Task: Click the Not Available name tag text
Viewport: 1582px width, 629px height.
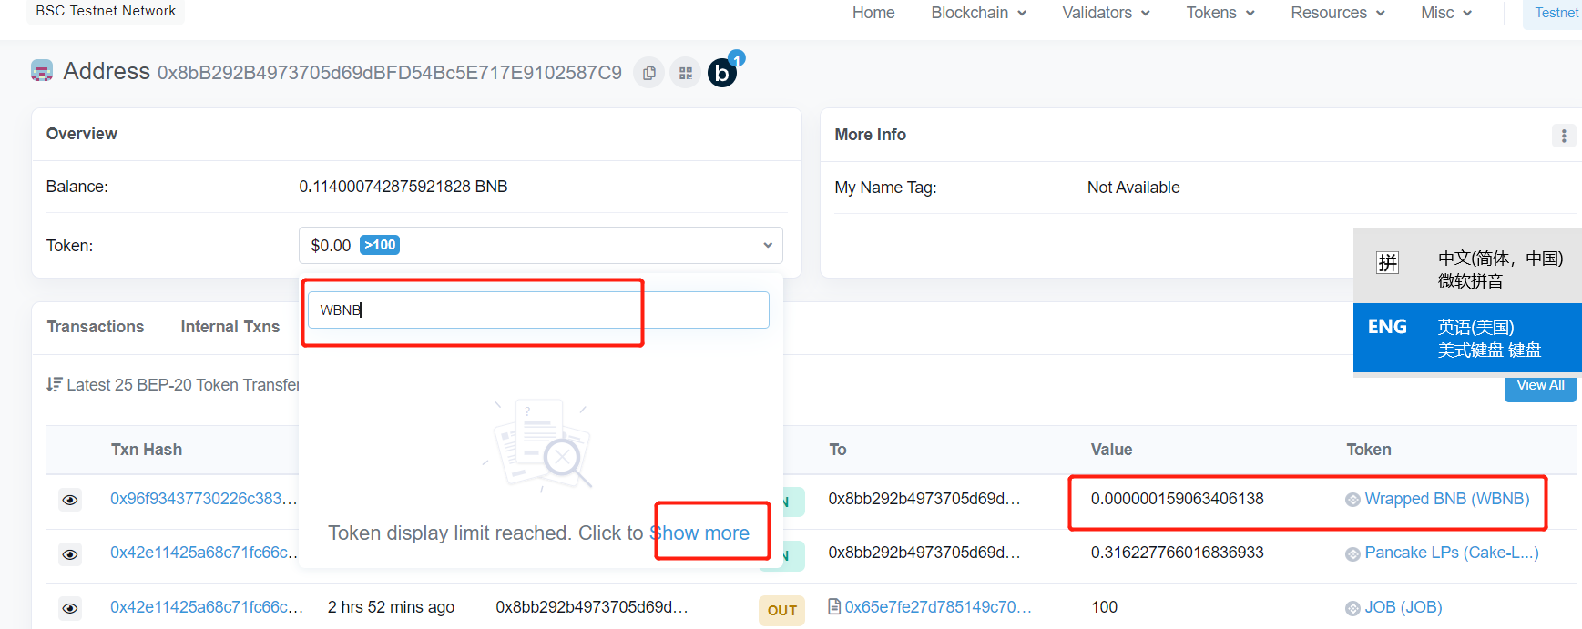Action: pos(1134,188)
